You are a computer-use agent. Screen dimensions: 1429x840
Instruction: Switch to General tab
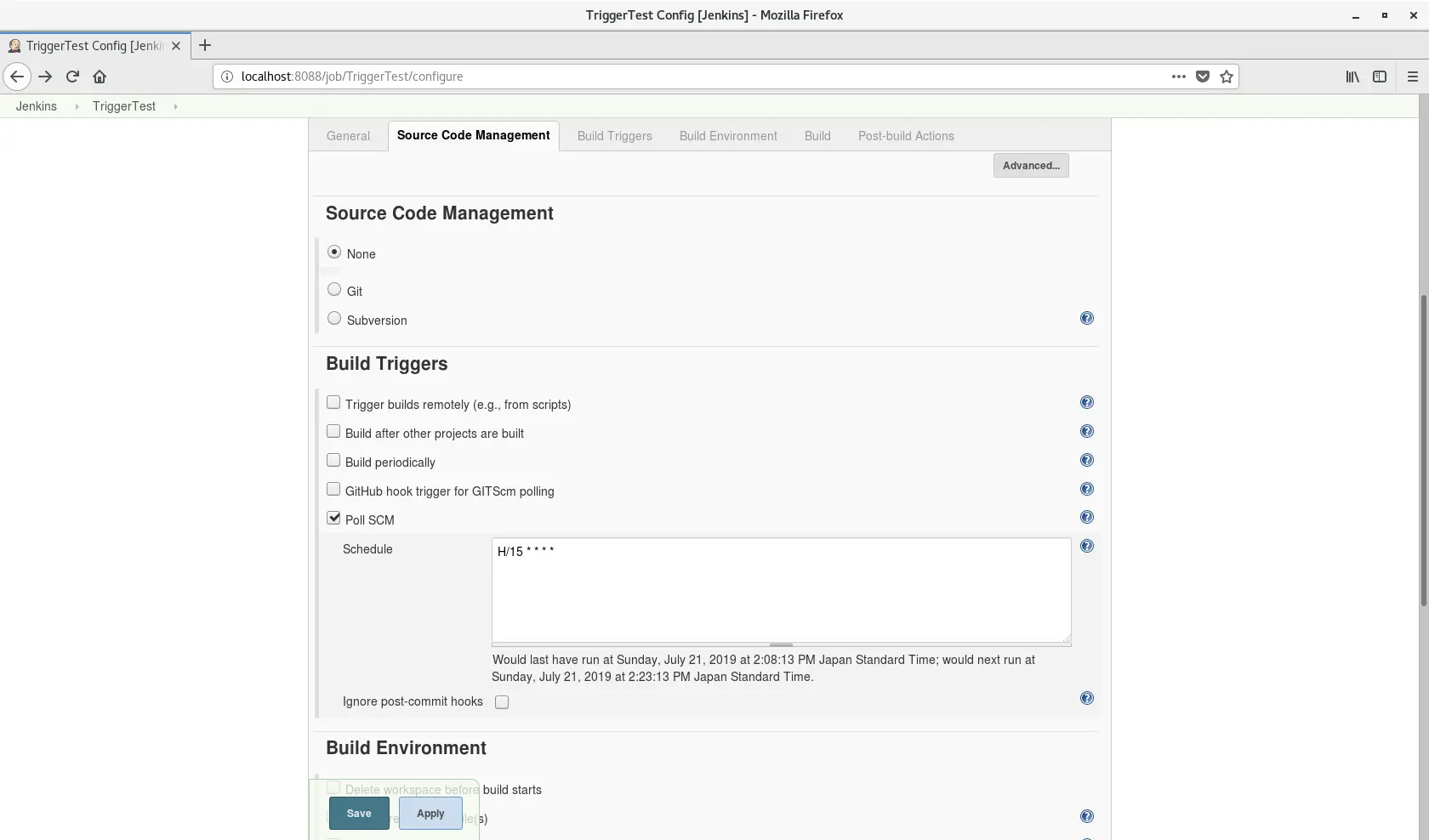348,136
